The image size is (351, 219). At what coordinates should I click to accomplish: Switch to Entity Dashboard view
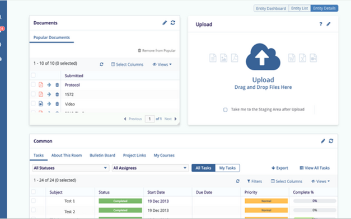tap(271, 8)
